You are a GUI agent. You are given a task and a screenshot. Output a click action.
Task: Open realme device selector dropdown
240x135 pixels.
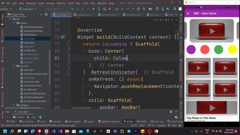(x=54, y=9)
